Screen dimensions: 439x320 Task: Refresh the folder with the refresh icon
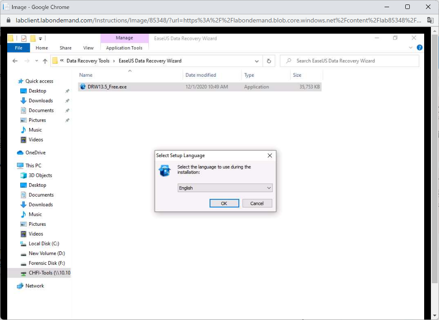268,61
